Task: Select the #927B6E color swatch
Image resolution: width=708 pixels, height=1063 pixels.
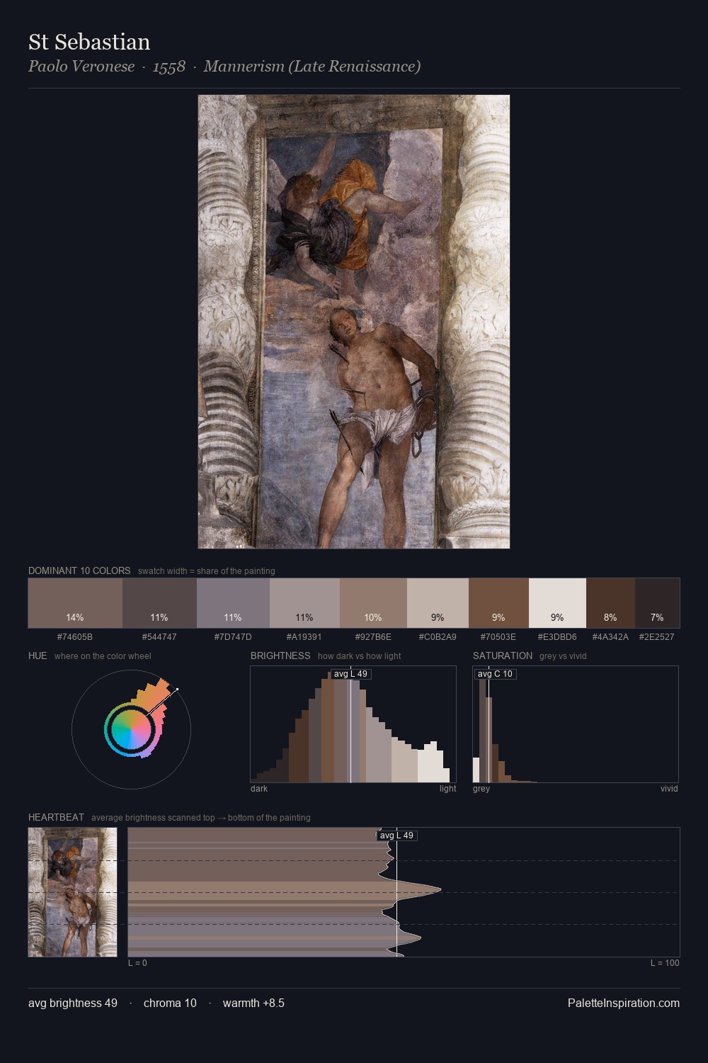Action: click(x=373, y=603)
